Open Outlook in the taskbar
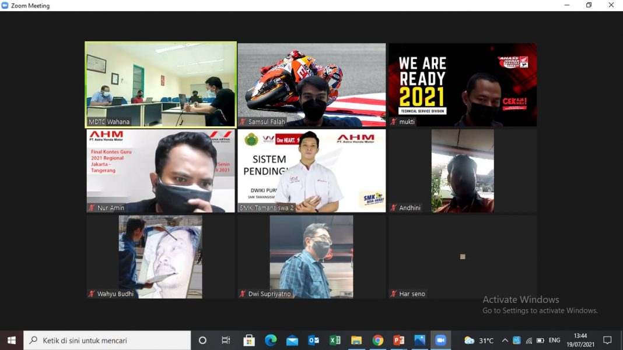The width and height of the screenshot is (623, 350). pos(313,340)
